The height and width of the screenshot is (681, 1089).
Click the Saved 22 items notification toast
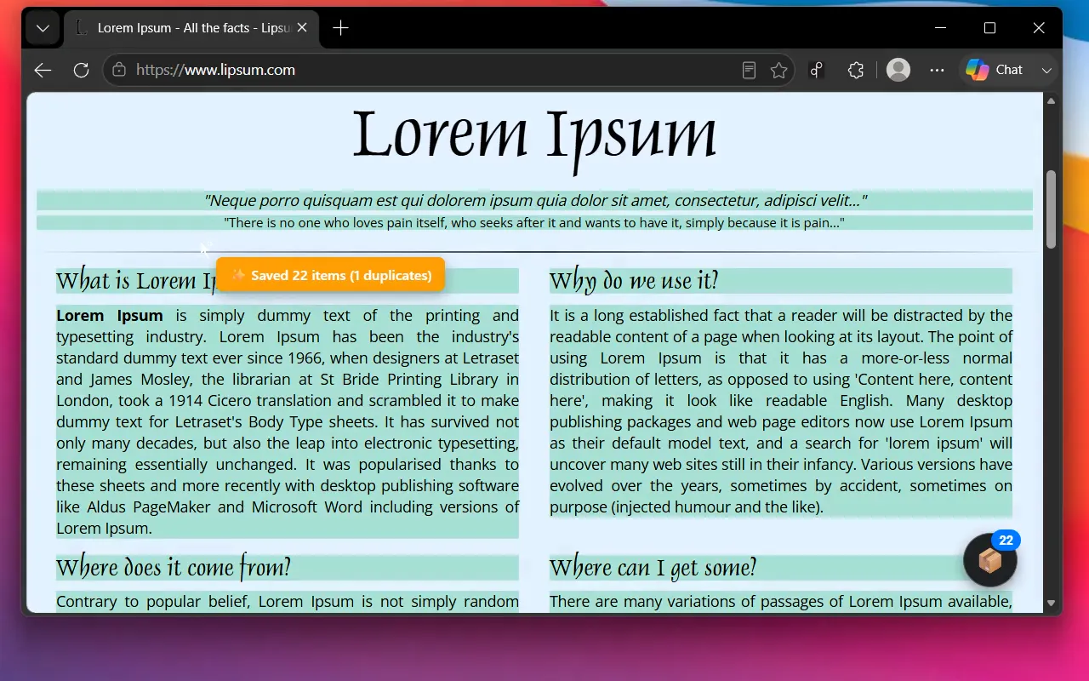click(x=330, y=275)
